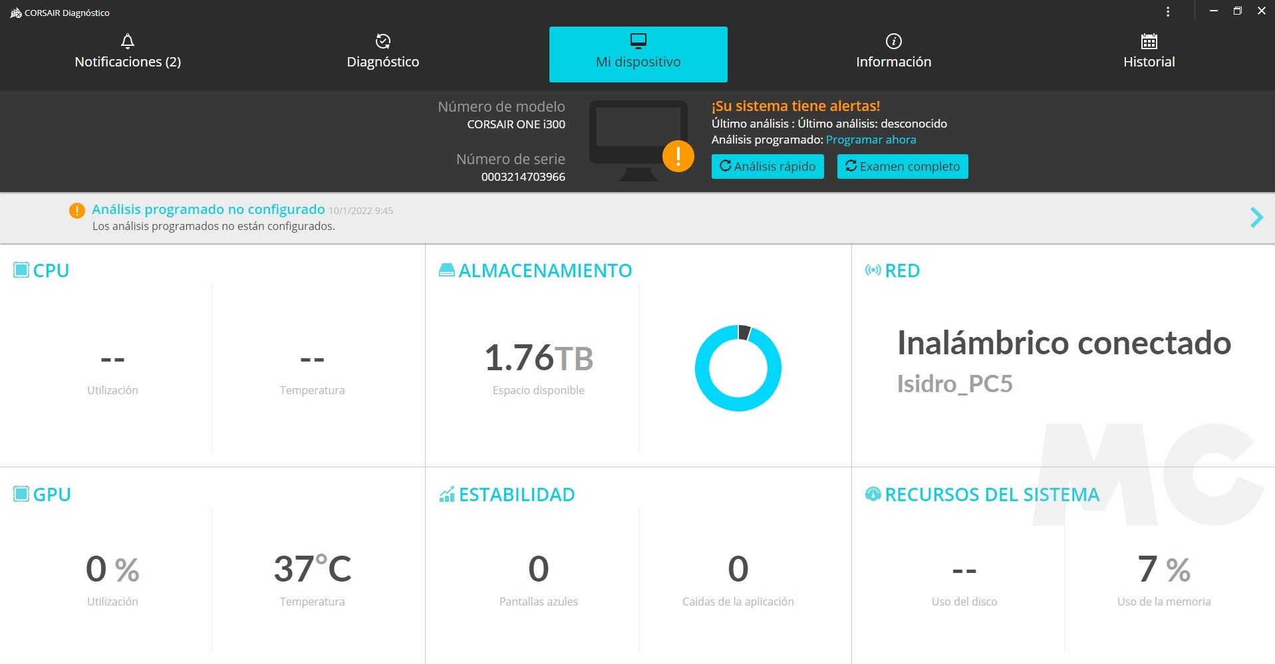Run the Examen completo scan
This screenshot has height=664, width=1275.
click(902, 166)
